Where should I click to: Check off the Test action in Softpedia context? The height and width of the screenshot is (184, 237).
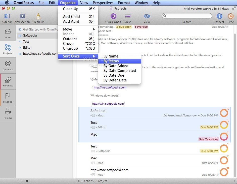pos(224,148)
